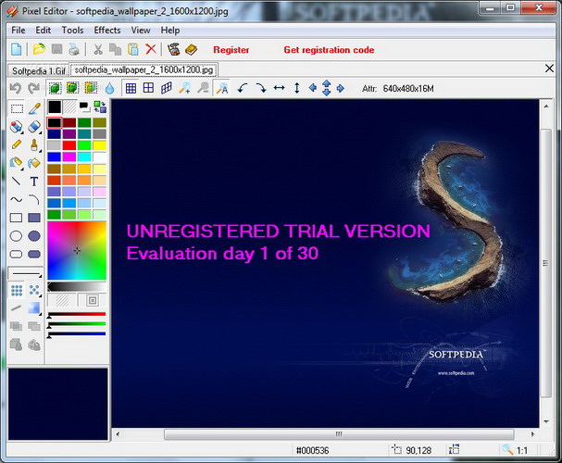Open the Edit menu

[x=43, y=31]
